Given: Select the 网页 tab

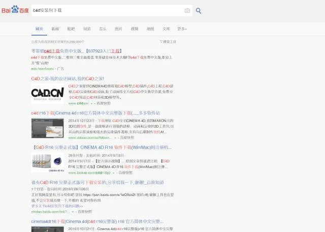Looking at the screenshot, I should pyautogui.click(x=39, y=28).
